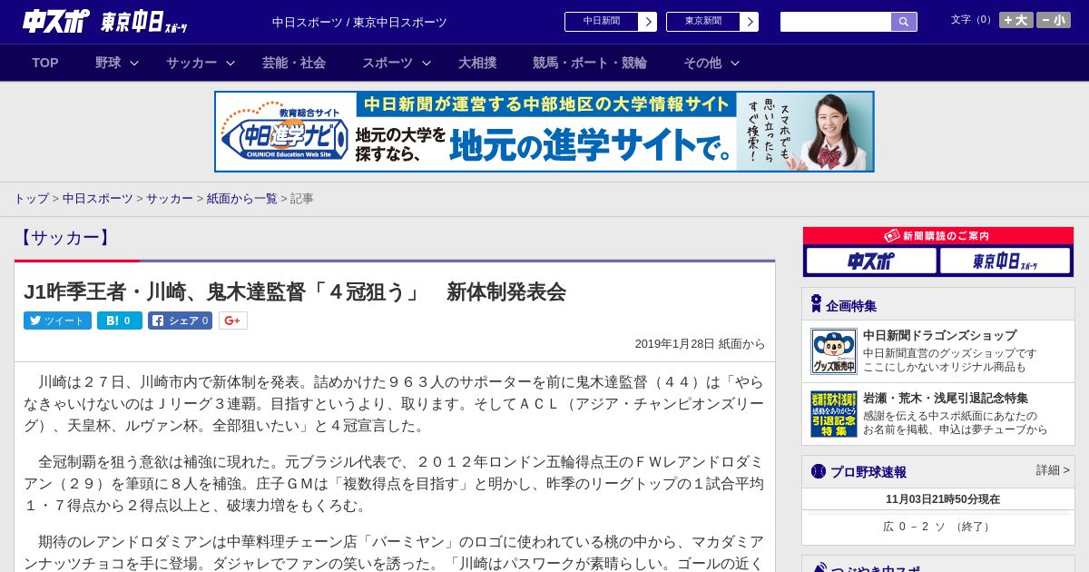Click 東京中日スポーツ subscription banner button
Image resolution: width=1089 pixels, height=572 pixels.
click(x=1006, y=261)
